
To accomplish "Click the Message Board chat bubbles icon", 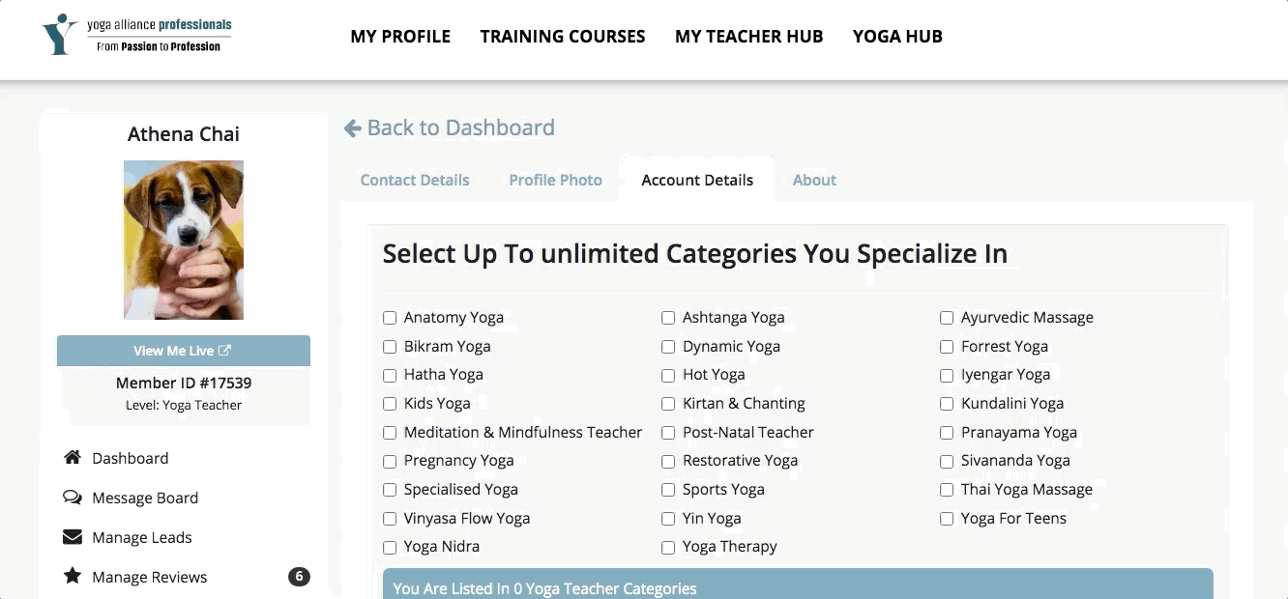I will point(73,498).
